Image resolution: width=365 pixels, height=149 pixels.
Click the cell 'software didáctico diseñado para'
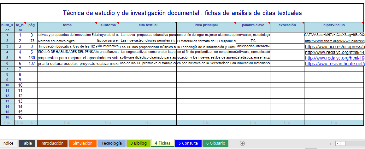click(x=148, y=58)
